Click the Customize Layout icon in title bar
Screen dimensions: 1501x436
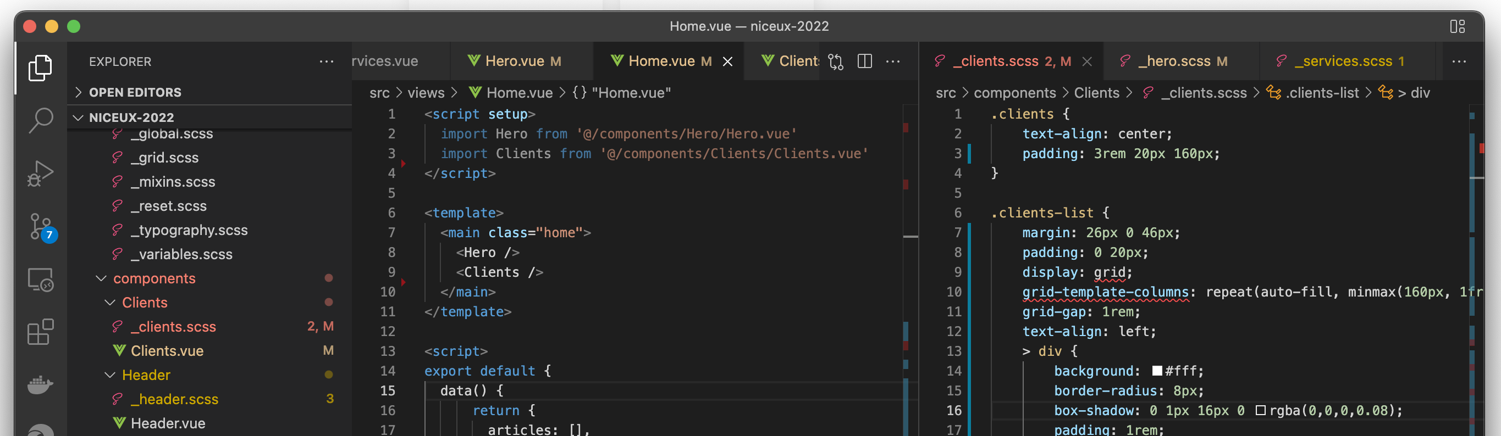tap(1458, 26)
